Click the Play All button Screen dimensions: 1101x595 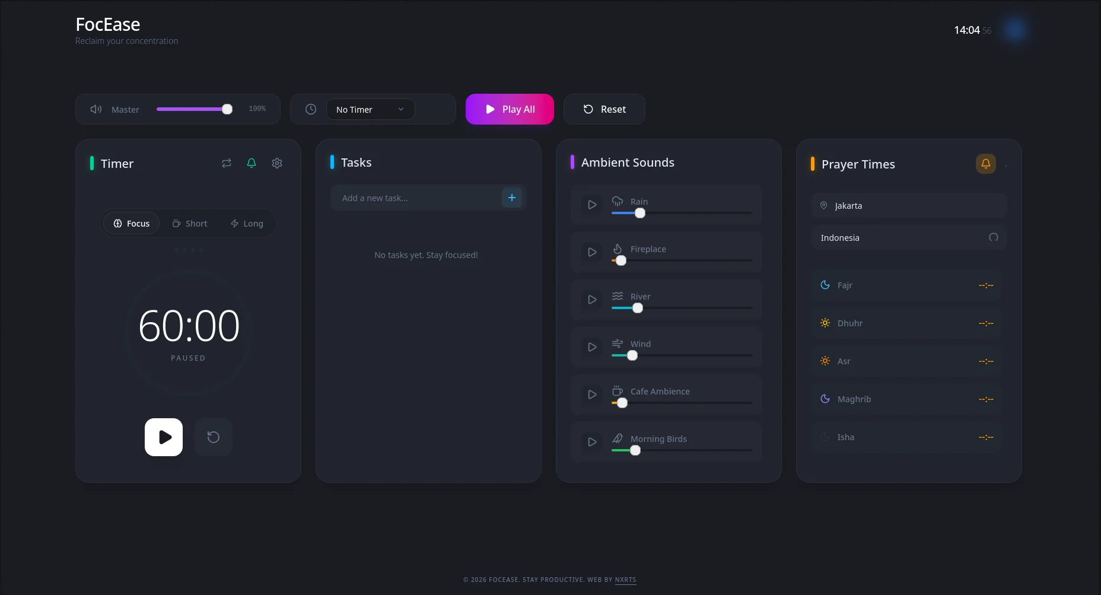(510, 109)
